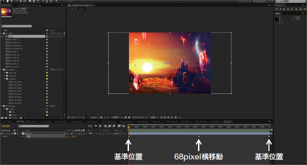Enable motion blur for timeline

coord(114,126)
